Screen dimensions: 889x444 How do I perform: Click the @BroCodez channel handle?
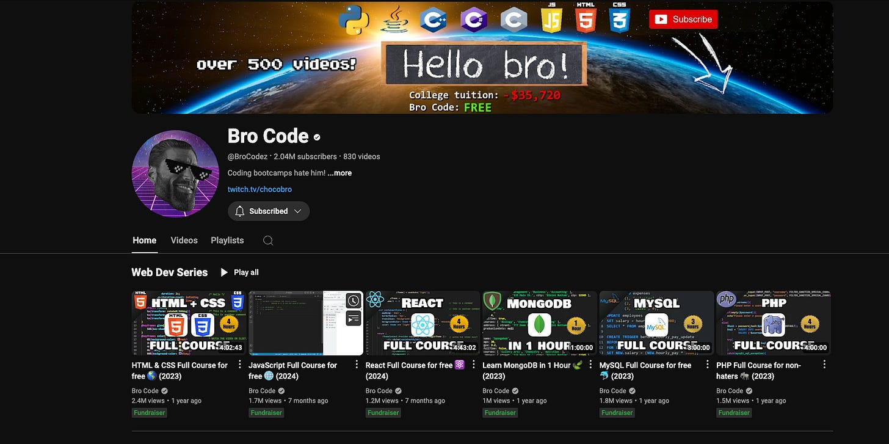[x=248, y=156]
